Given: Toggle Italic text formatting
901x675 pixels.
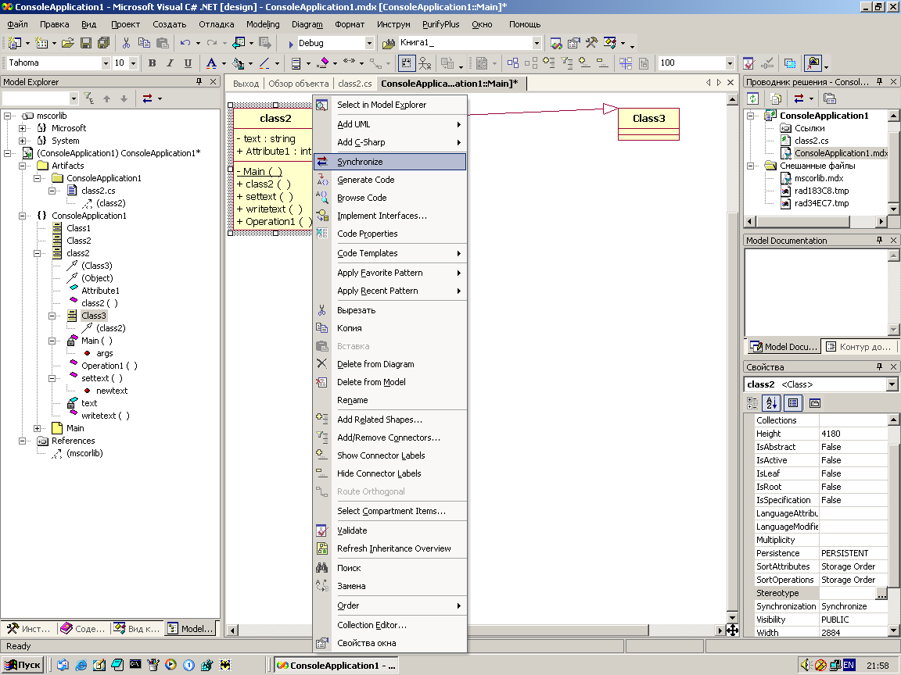Looking at the screenshot, I should pos(170,63).
